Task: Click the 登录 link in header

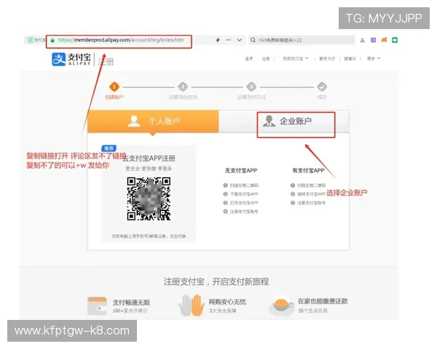Action: point(249,59)
